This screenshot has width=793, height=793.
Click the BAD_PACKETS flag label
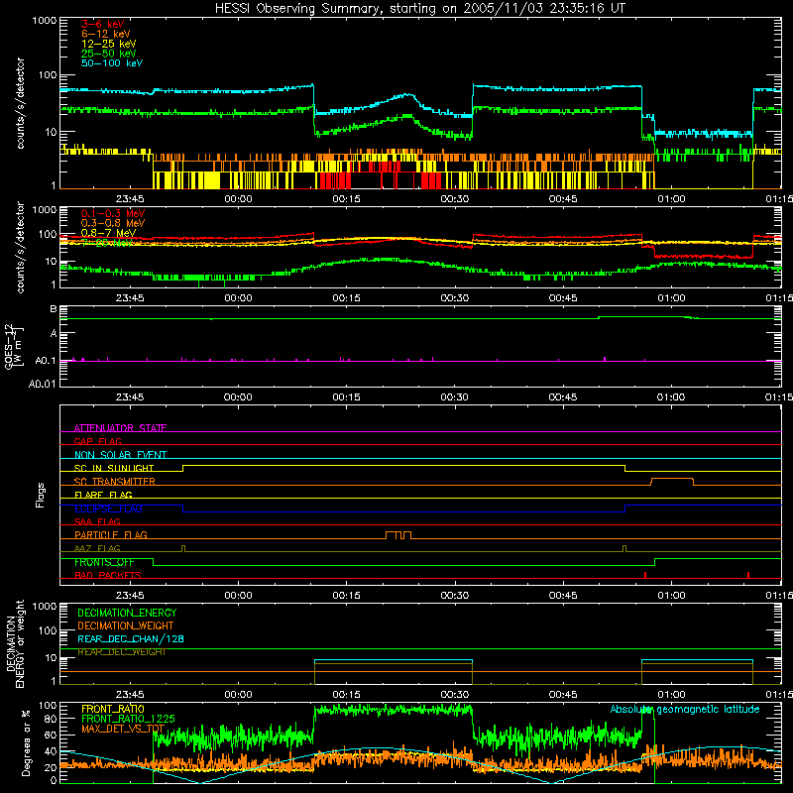[x=108, y=575]
